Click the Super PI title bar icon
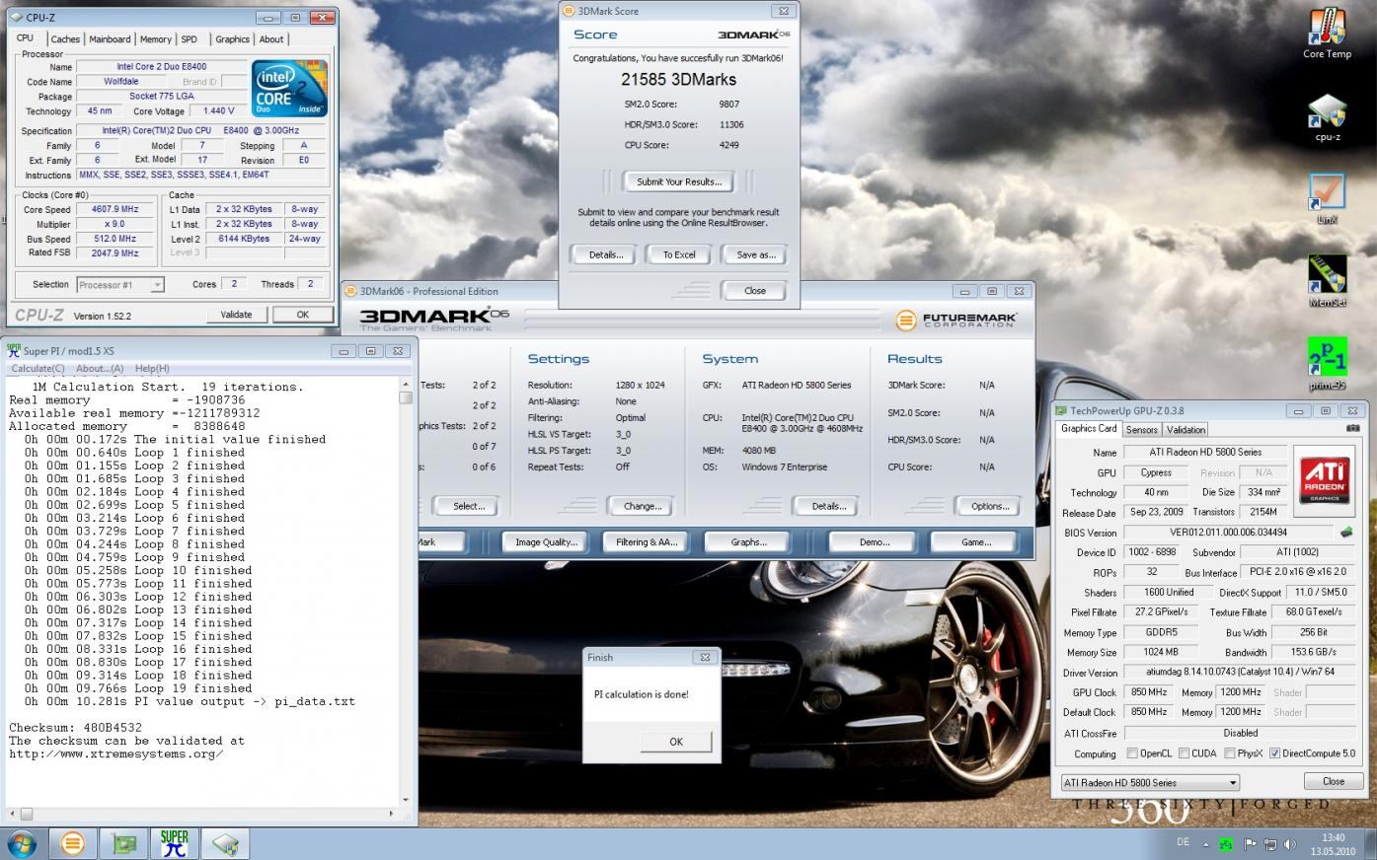The width and height of the screenshot is (1377, 860). coord(14,350)
